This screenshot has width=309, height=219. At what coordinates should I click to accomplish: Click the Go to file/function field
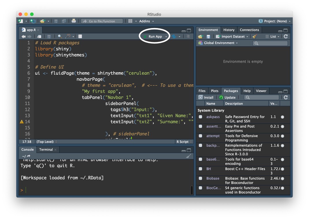pyautogui.click(x=102, y=21)
